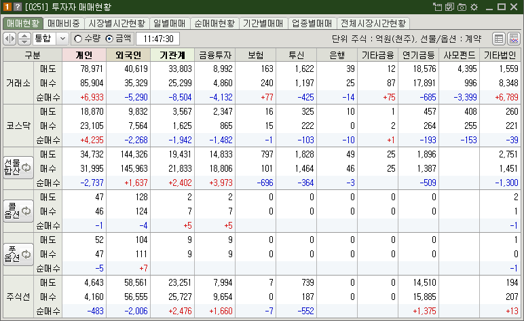Click the left-right arrows toolbar icon

(x=10, y=39)
